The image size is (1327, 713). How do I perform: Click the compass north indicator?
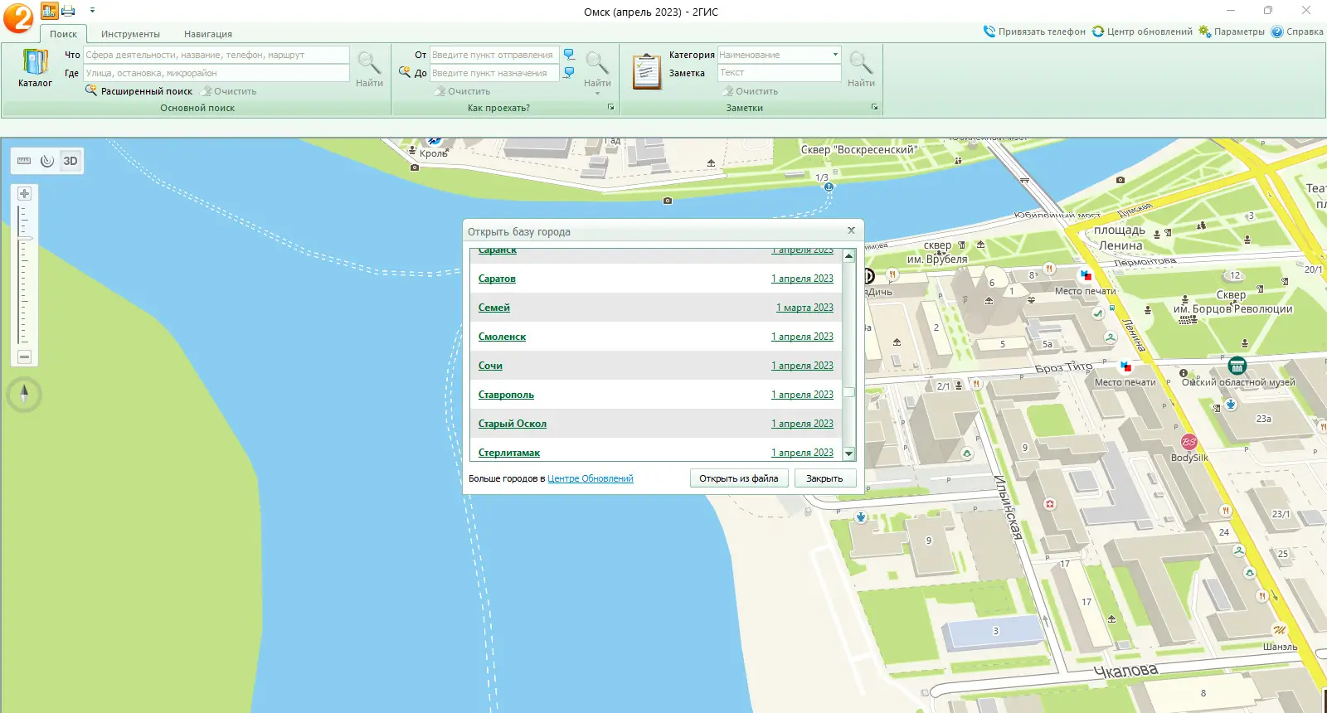[24, 394]
